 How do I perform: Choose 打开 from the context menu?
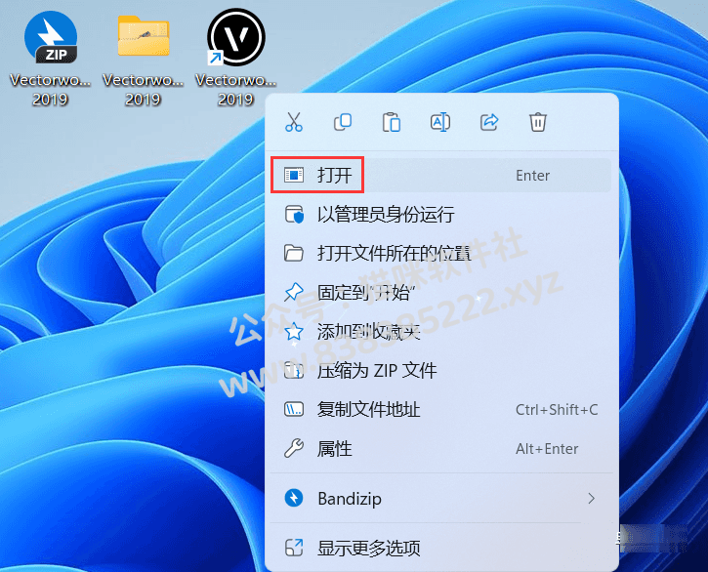[440, 175]
